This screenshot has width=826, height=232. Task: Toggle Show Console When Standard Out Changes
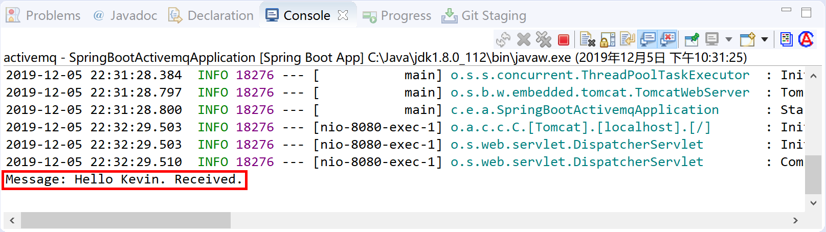click(648, 39)
